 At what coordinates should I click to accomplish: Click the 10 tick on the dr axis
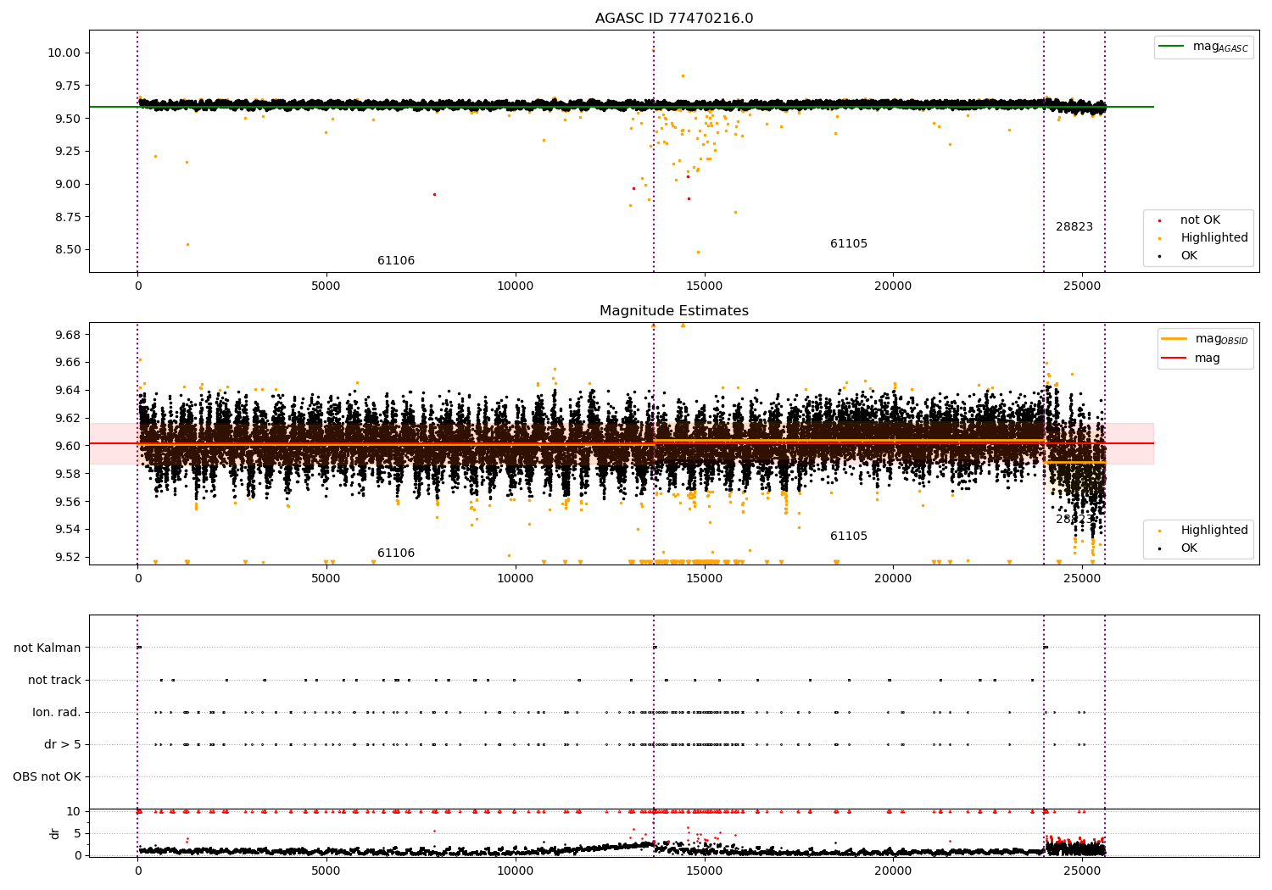[74, 812]
